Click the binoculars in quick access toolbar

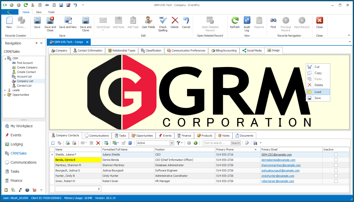47,5
